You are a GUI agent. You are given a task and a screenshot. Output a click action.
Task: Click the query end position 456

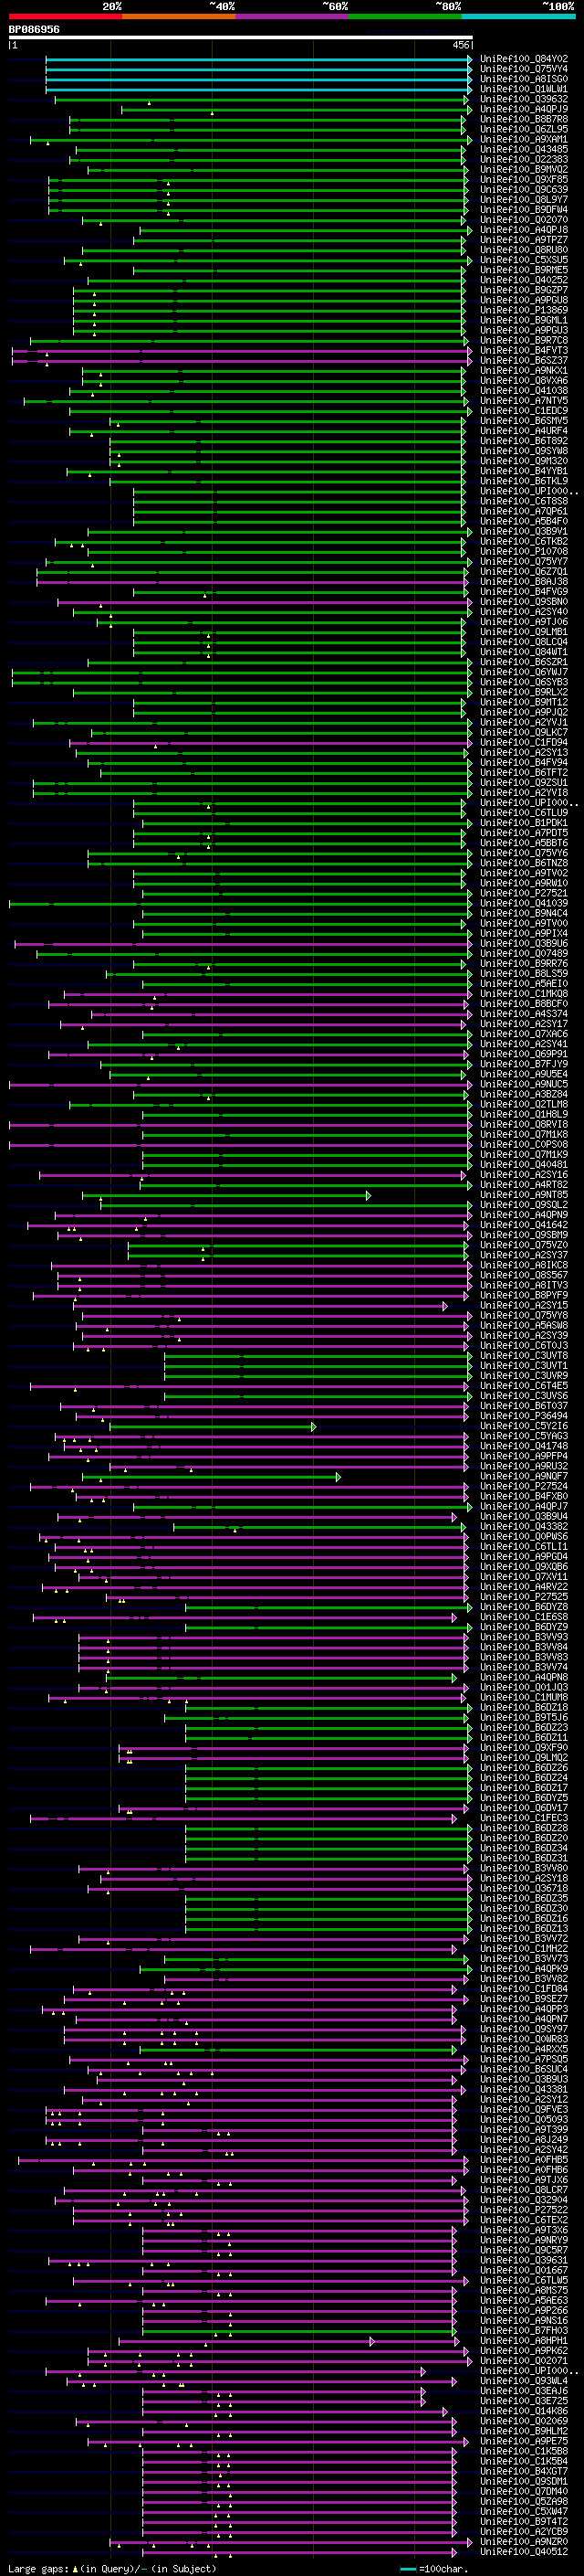coord(460,45)
